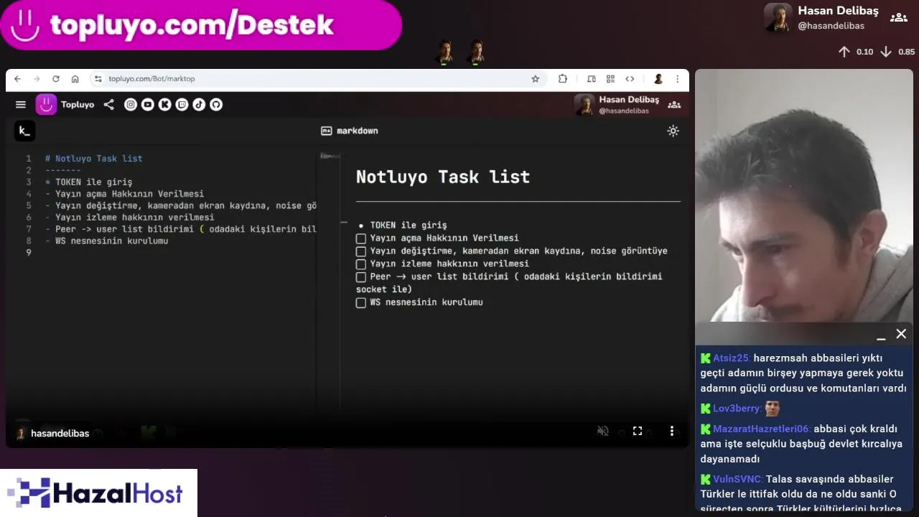
Task: Open the Topluyo brand name link
Action: click(78, 105)
